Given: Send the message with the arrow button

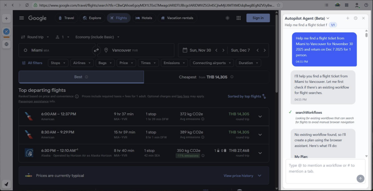Looking at the screenshot, I should click(x=360, y=179).
